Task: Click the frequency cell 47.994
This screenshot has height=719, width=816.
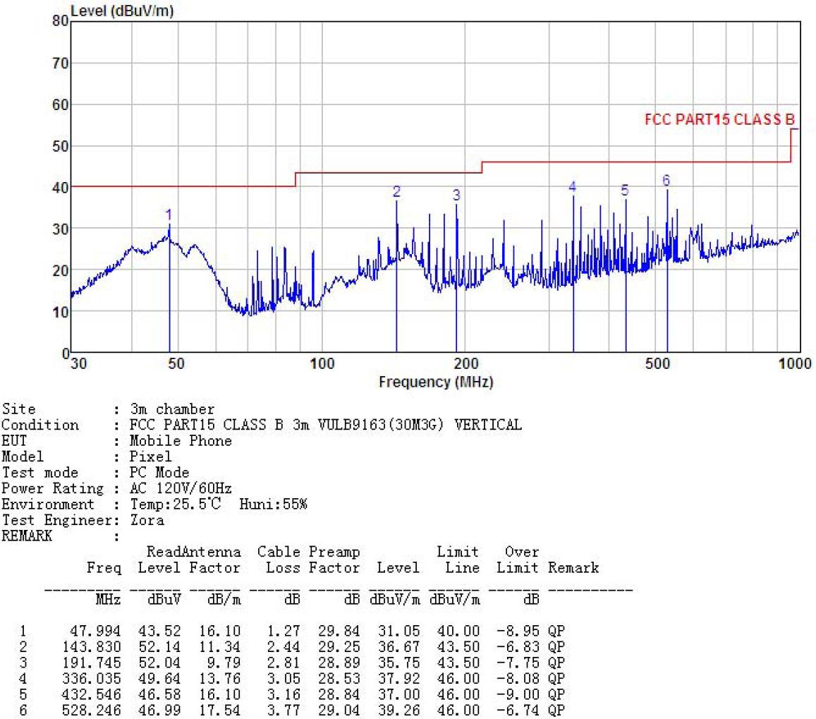Action: (x=95, y=631)
